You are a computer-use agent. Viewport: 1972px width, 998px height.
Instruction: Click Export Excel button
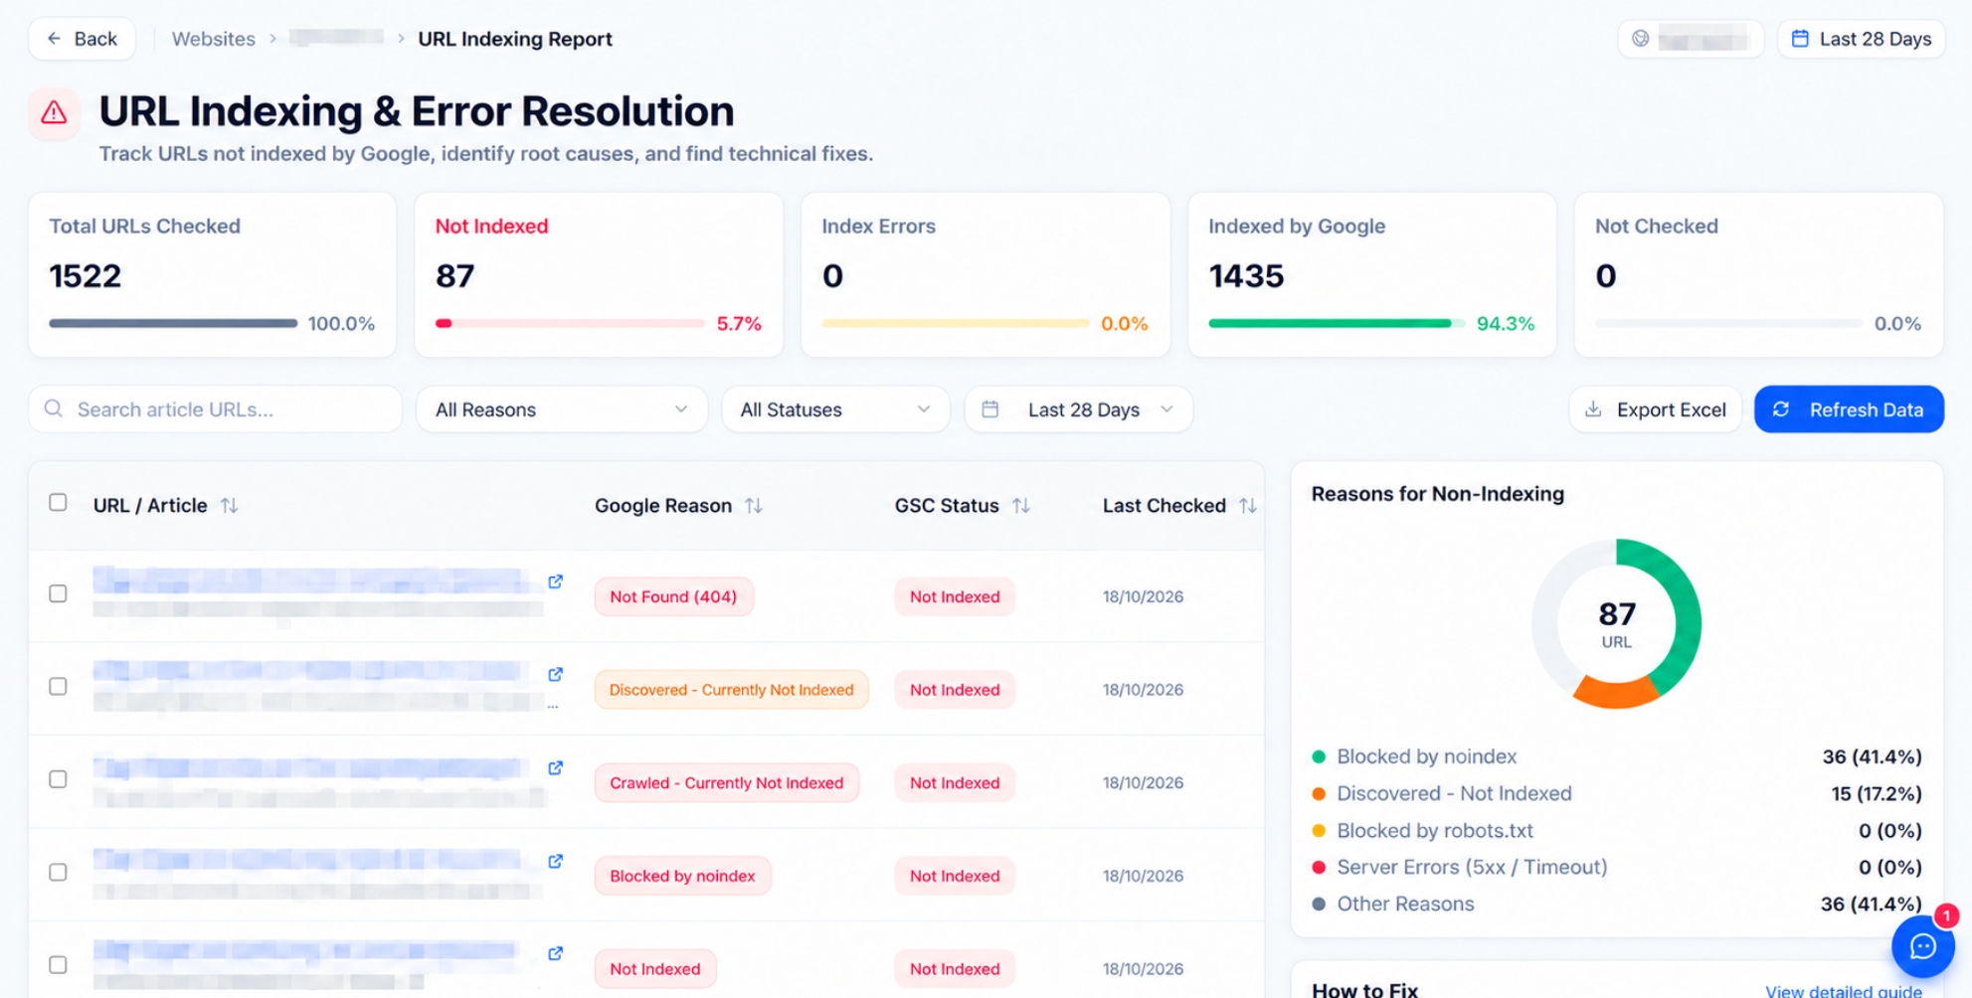1656,410
